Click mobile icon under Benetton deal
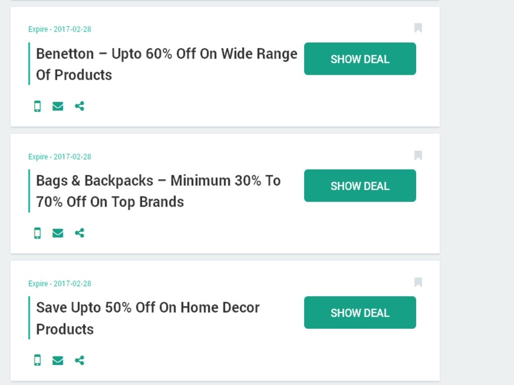 (x=37, y=106)
